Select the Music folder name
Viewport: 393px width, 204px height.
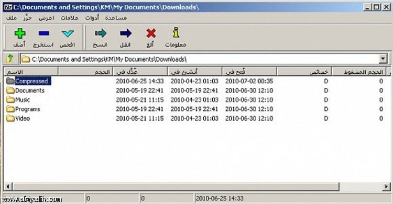coord(23,99)
